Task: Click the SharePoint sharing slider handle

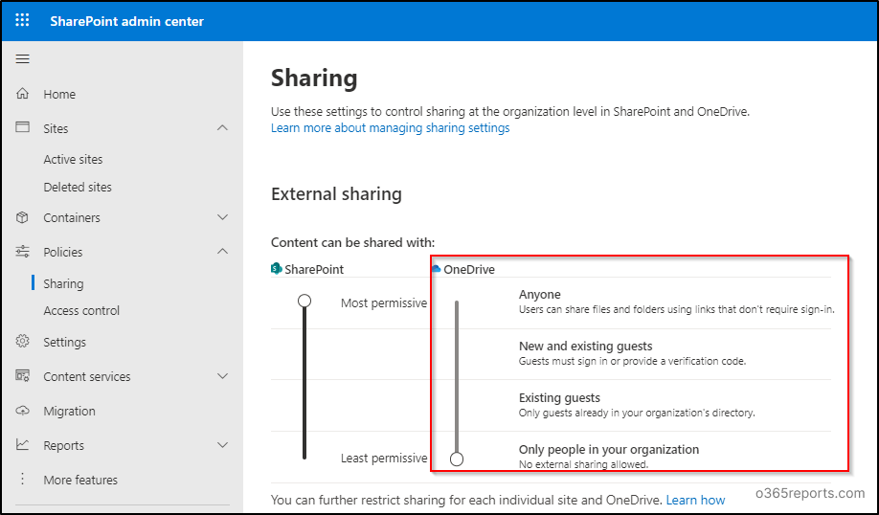Action: [304, 301]
